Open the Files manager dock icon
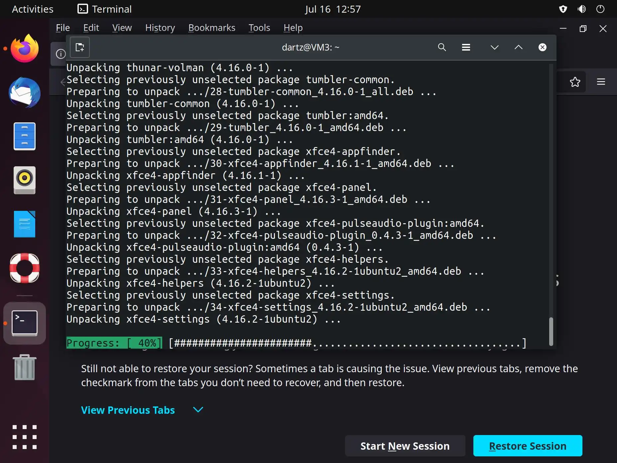This screenshot has height=463, width=617. pos(25,136)
